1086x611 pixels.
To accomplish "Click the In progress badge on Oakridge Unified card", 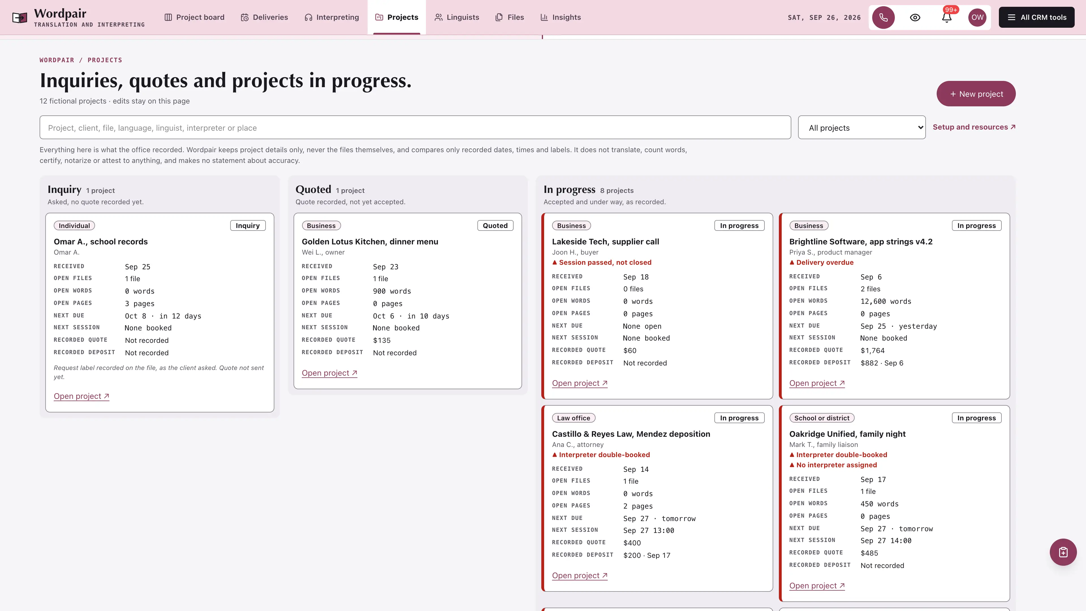I will coord(976,418).
